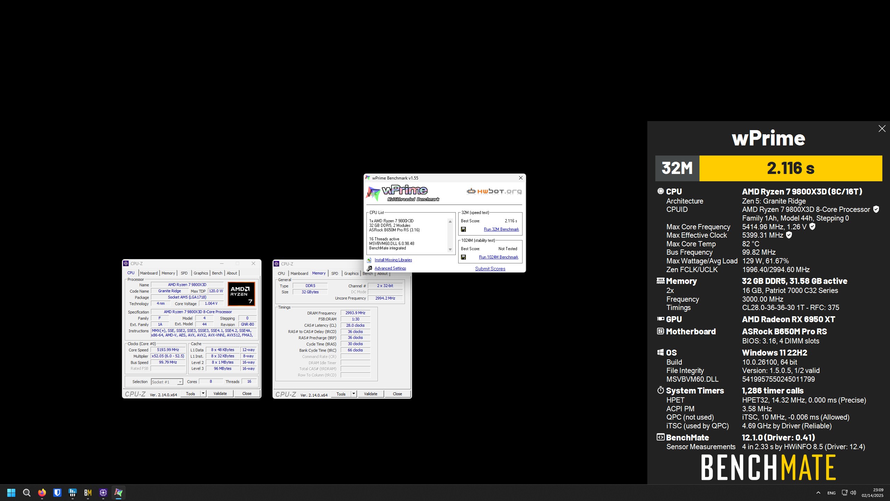Click the Advanced Settings wrench icon
Screen dimensions: 890x501
point(369,268)
